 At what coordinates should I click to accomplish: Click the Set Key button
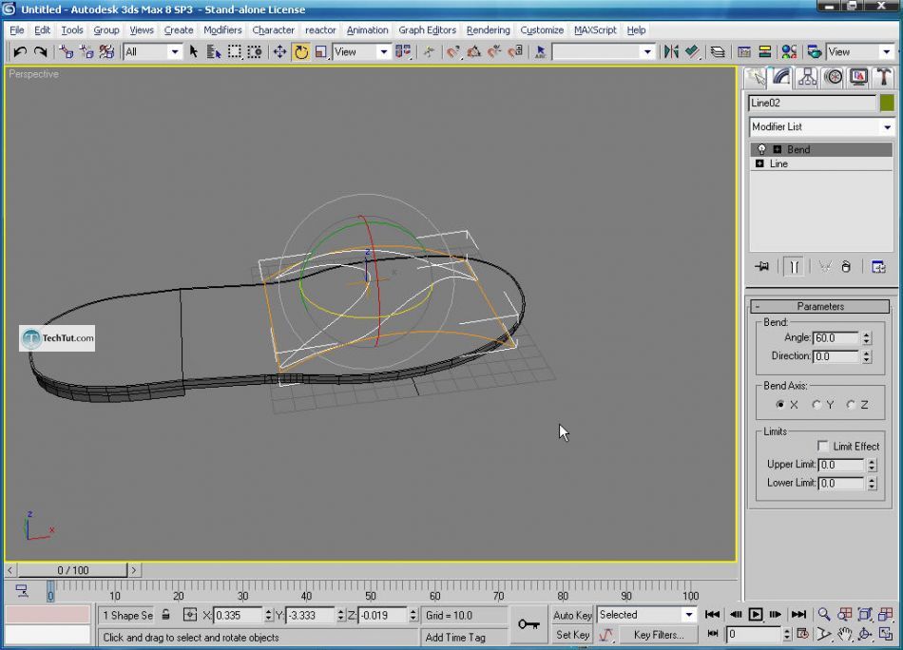pyautogui.click(x=572, y=635)
